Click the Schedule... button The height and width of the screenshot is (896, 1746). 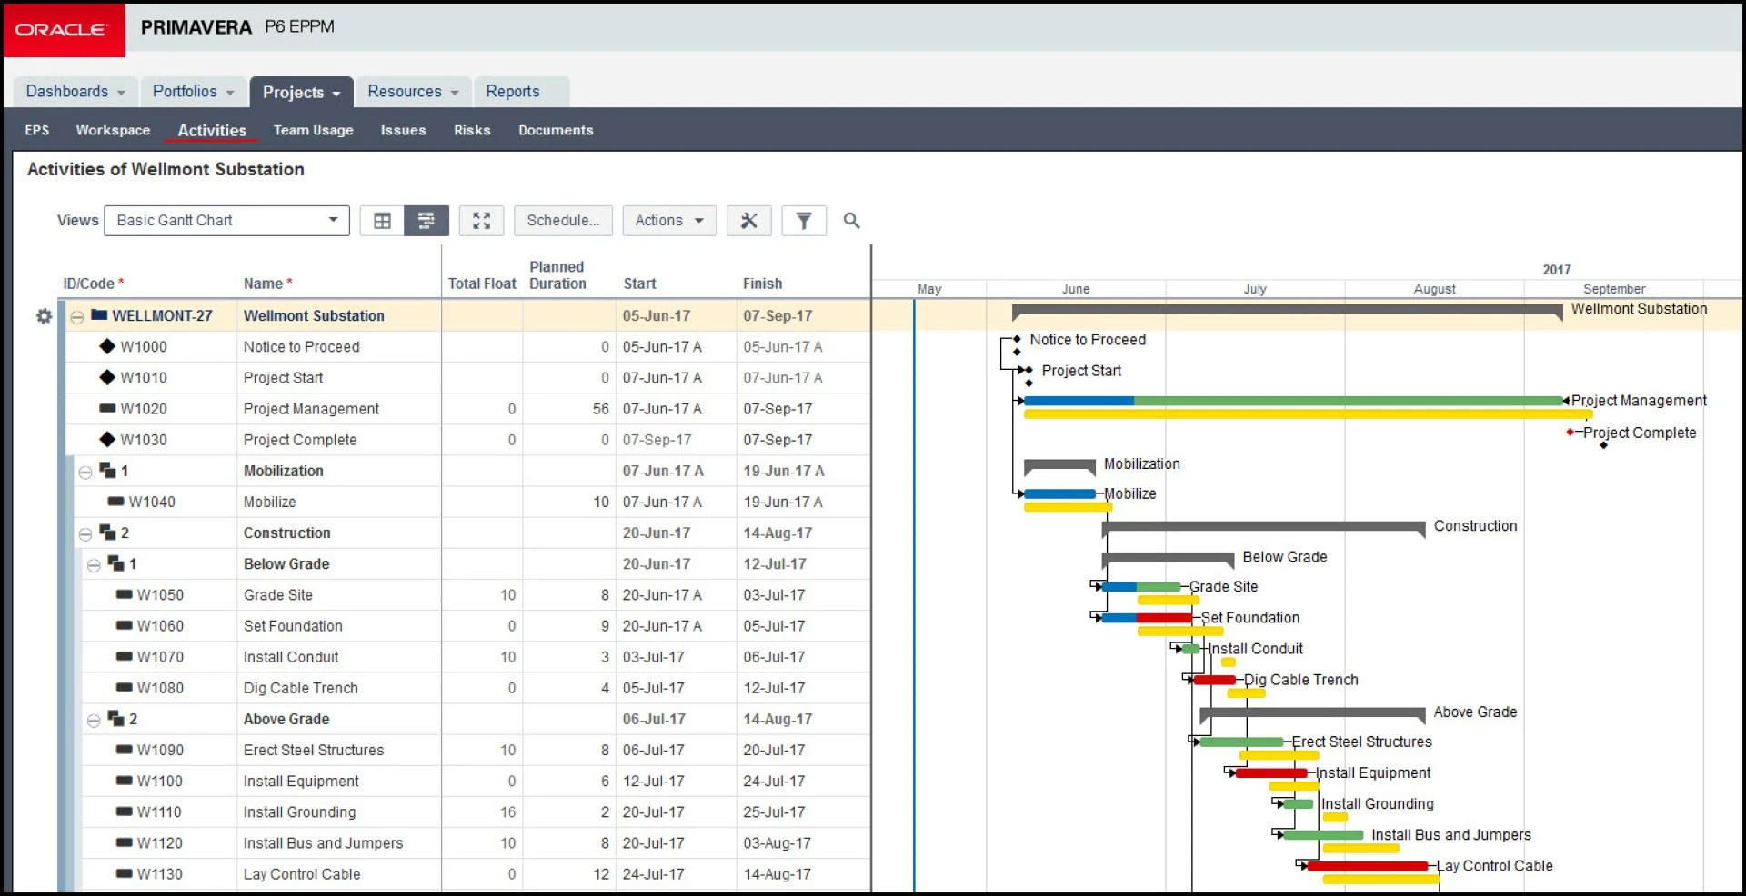click(563, 221)
